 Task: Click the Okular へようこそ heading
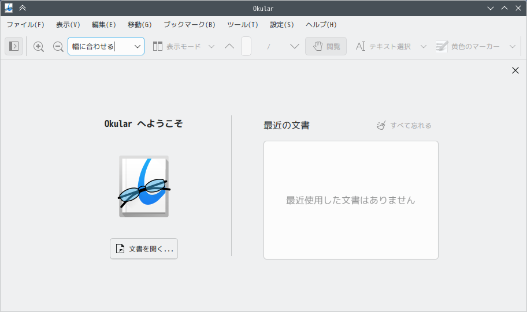143,124
